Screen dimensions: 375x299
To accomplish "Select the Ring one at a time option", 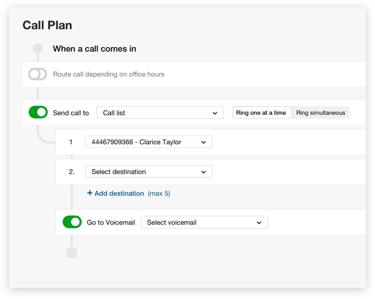I will [262, 112].
